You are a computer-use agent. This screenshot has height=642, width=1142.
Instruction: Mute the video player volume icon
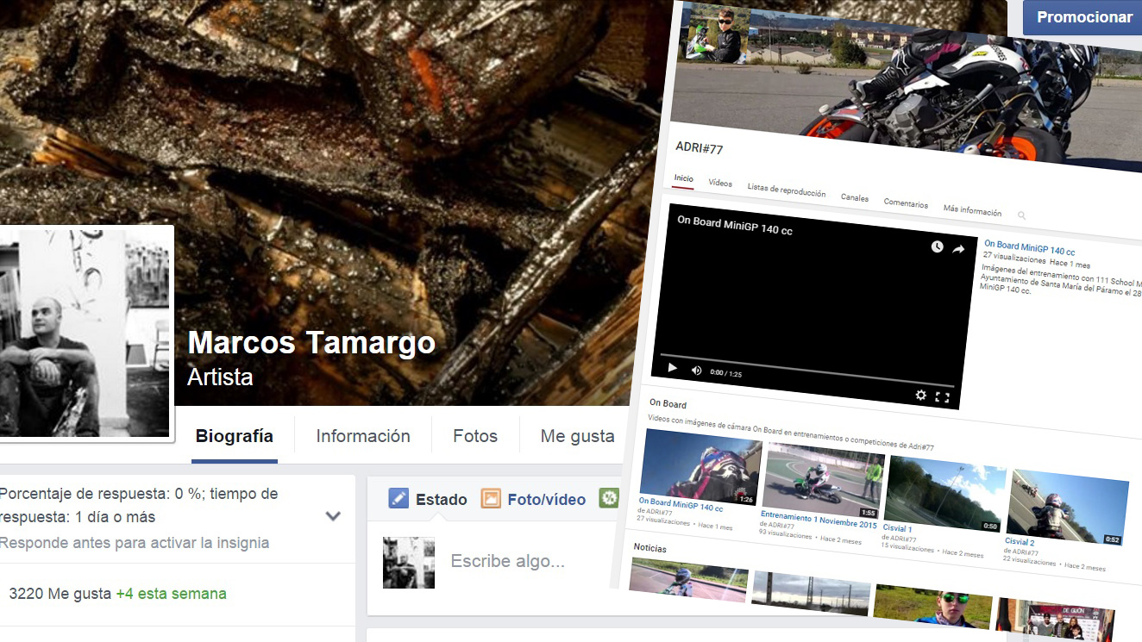[x=696, y=370]
